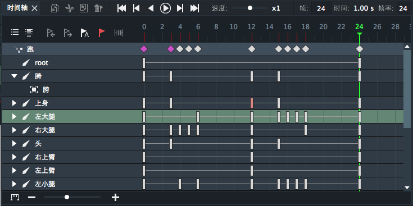Expand the 上身 bone row
The width and height of the screenshot is (413, 206).
(x=14, y=103)
